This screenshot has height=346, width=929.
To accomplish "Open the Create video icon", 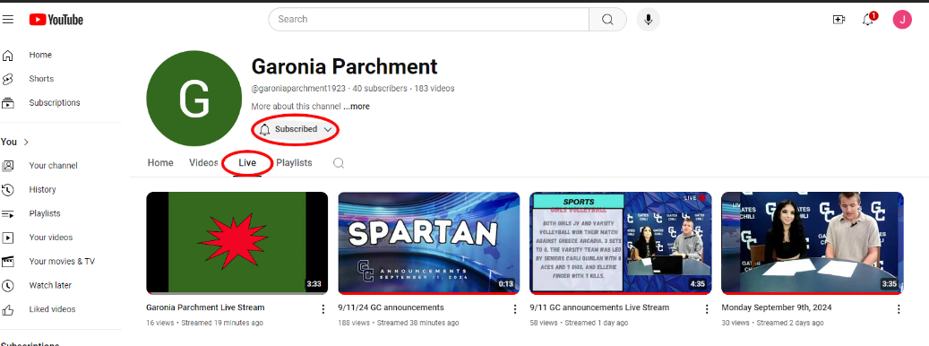I will [839, 20].
